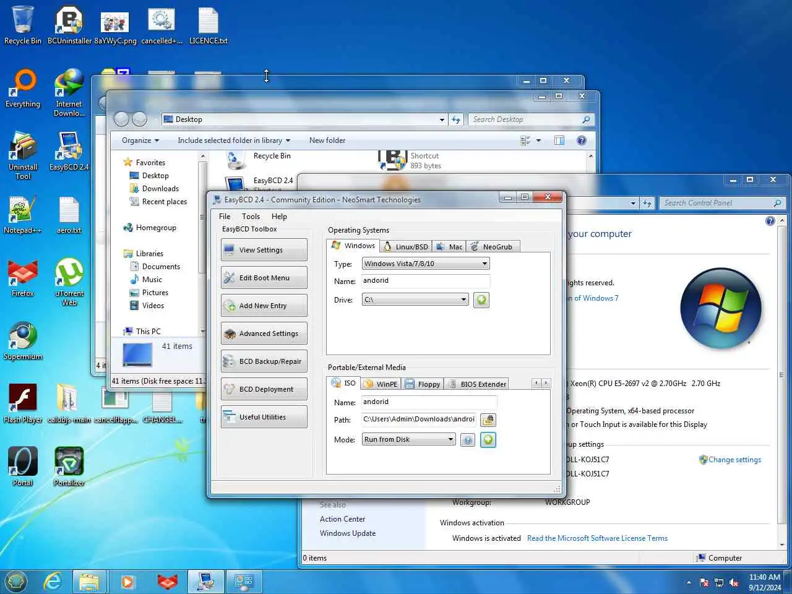Open View Settings in EasyBCD toolbox

pyautogui.click(x=264, y=250)
